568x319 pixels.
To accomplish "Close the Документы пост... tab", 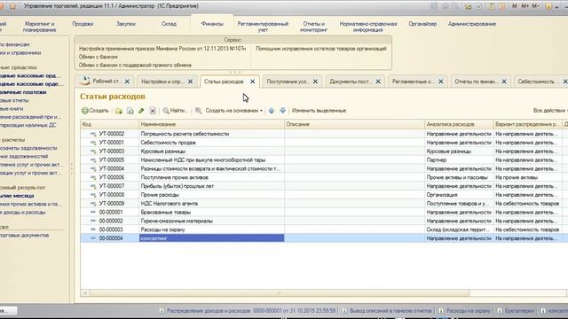I will pyautogui.click(x=378, y=82).
